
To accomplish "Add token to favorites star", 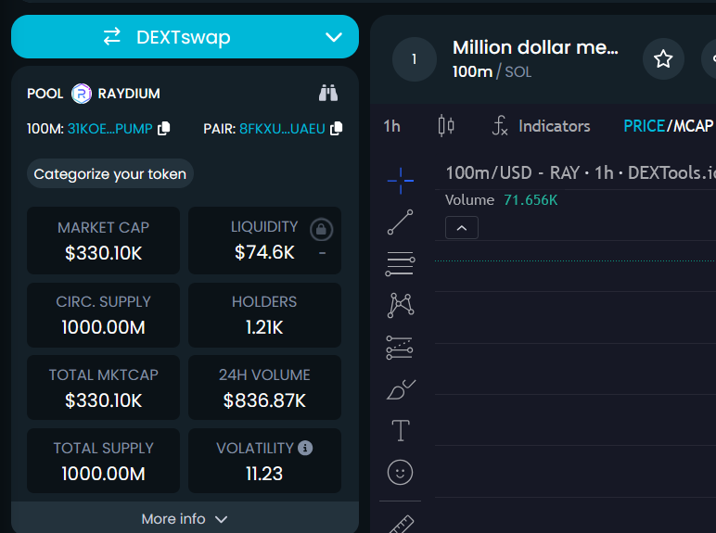I will 663,59.
